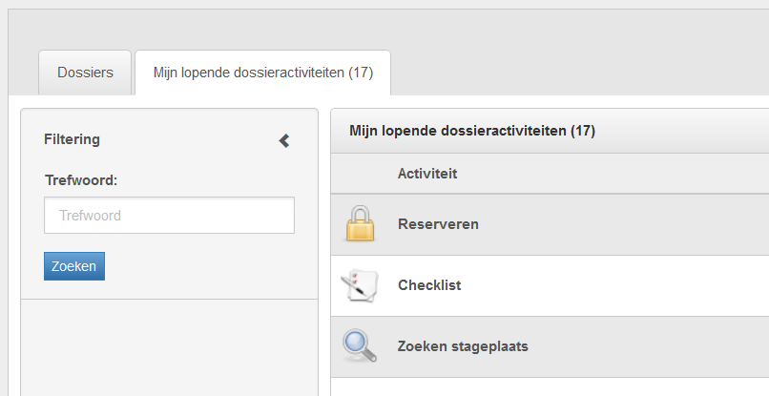Click the Filtering heading text
Image resolution: width=769 pixels, height=396 pixels.
72,139
